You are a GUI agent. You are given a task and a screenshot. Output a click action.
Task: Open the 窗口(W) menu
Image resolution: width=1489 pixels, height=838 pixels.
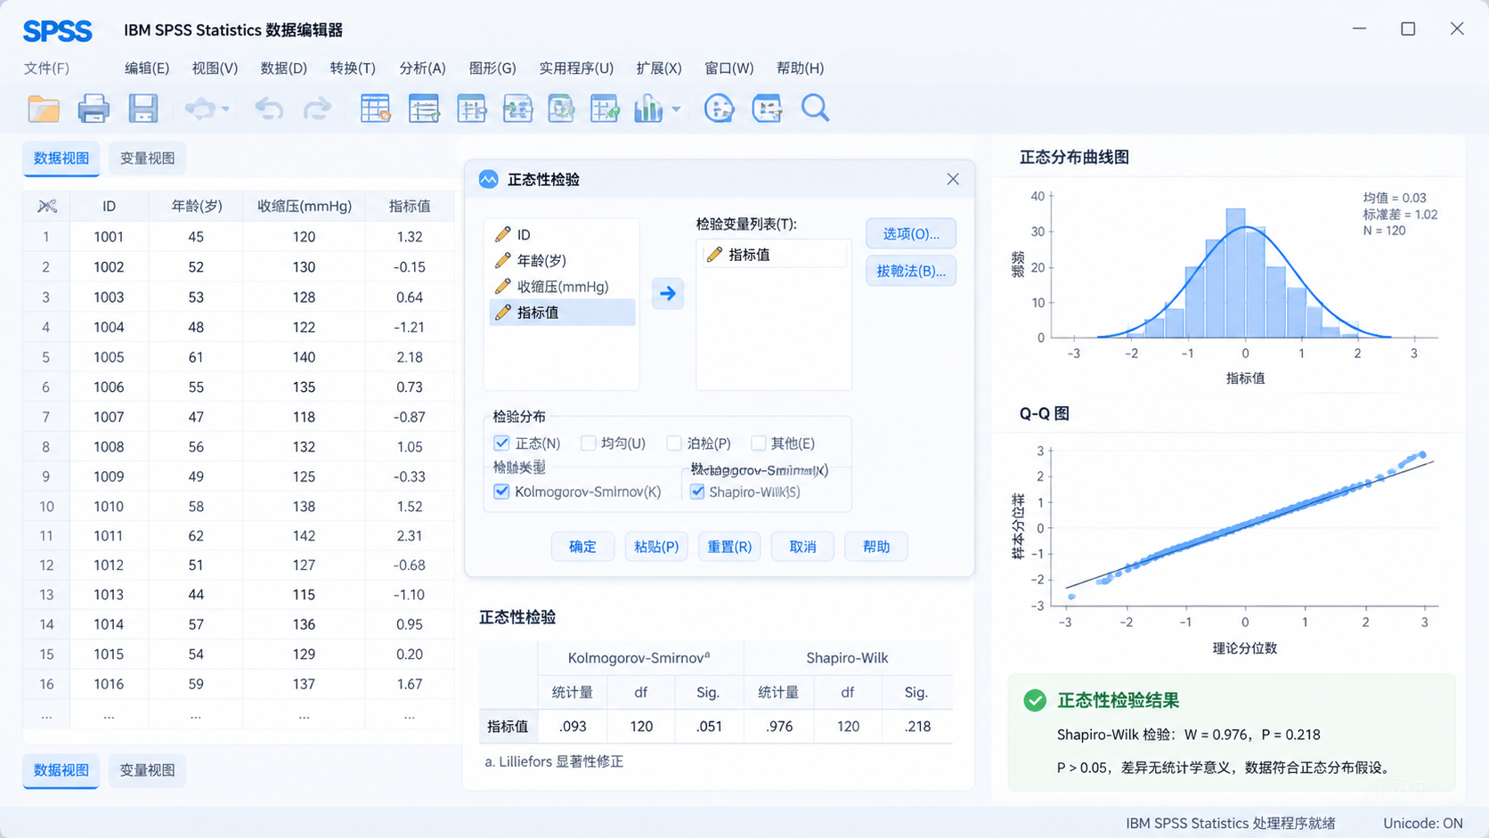click(728, 68)
